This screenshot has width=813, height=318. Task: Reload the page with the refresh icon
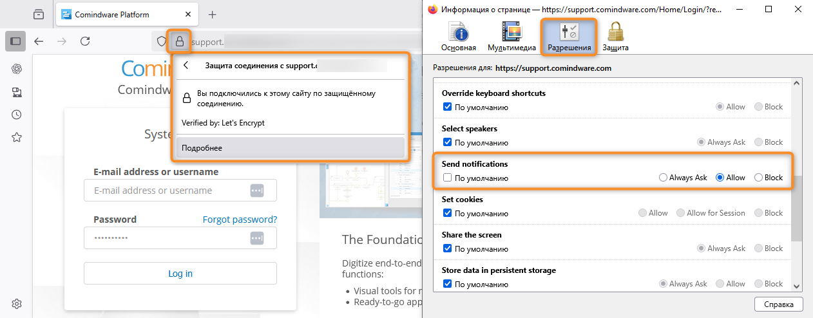coord(85,41)
